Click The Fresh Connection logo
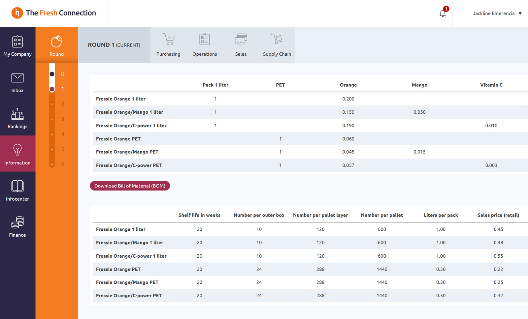528x319 pixels. click(53, 13)
